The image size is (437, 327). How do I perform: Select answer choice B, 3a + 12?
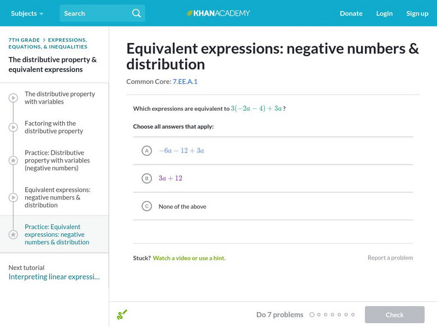pos(146,178)
